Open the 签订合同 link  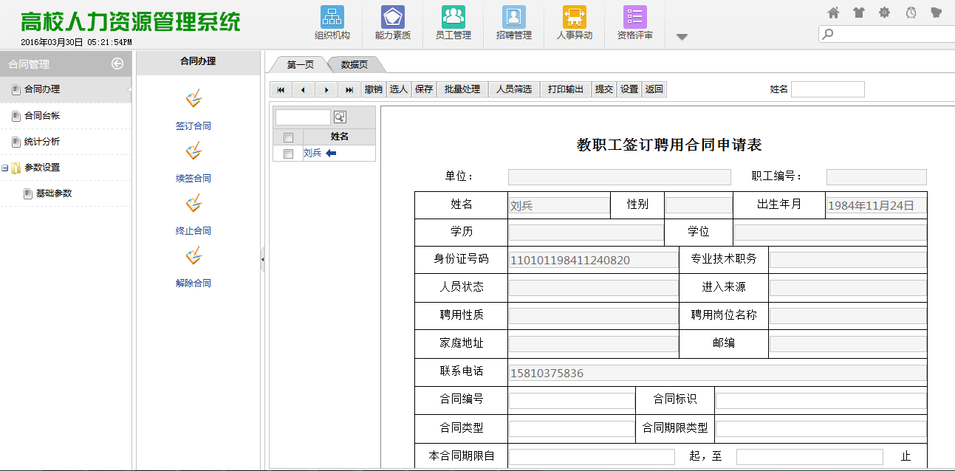[194, 126]
